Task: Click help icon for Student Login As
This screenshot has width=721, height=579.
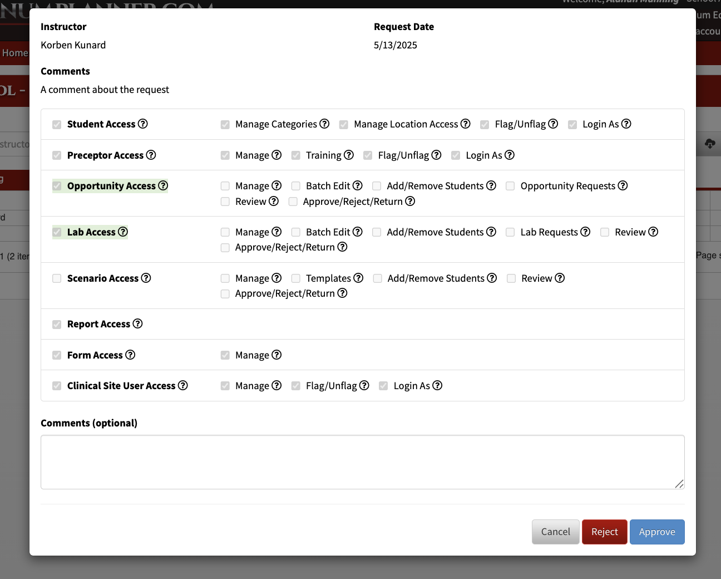Action: [626, 124]
